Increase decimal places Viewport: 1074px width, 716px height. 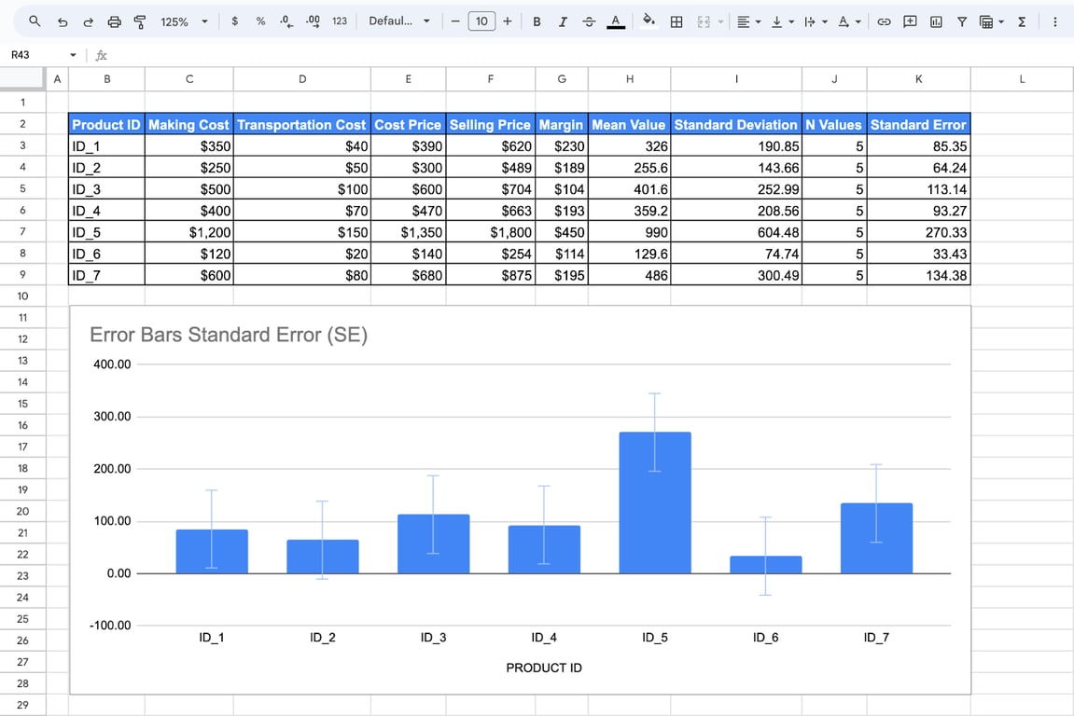313,21
